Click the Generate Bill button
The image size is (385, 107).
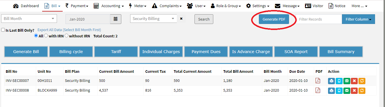click(x=26, y=52)
